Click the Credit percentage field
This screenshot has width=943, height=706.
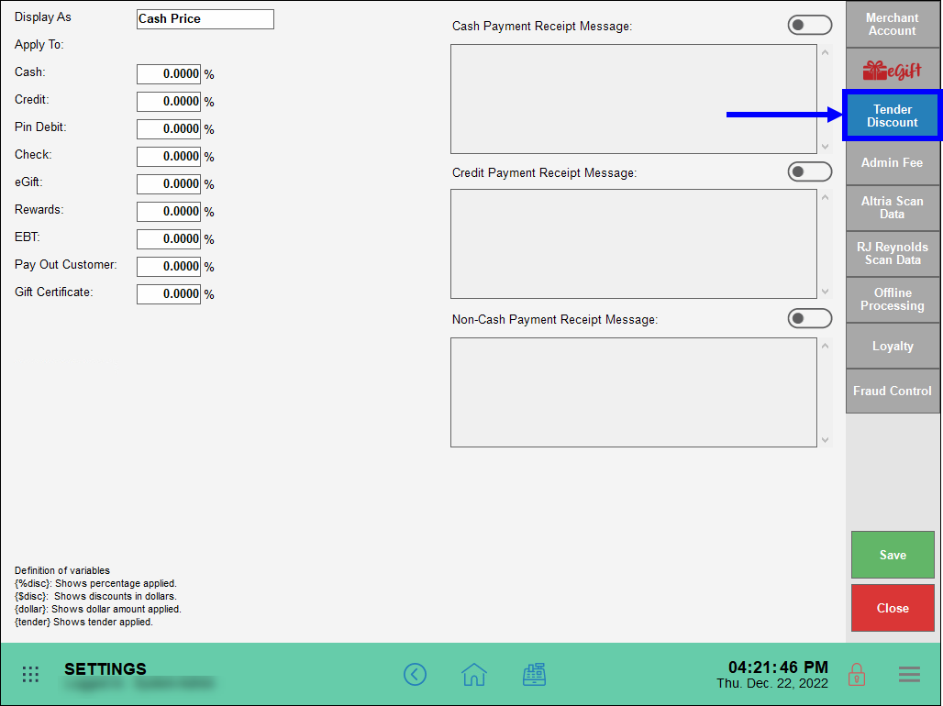click(169, 102)
